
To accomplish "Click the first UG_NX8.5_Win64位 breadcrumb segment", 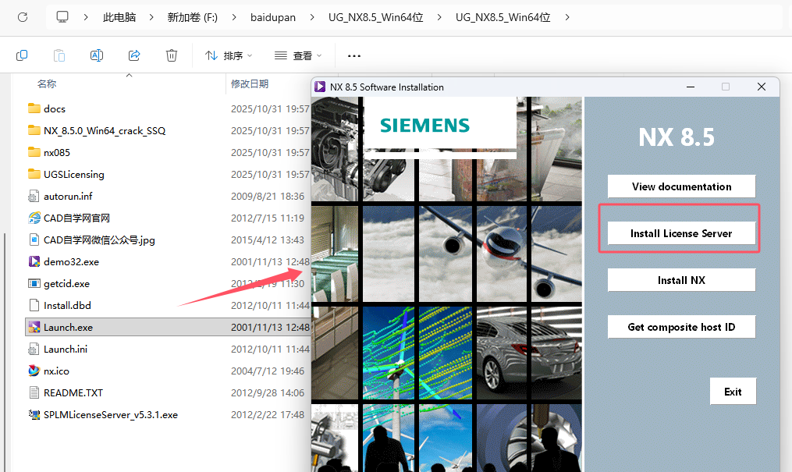I will 376,17.
